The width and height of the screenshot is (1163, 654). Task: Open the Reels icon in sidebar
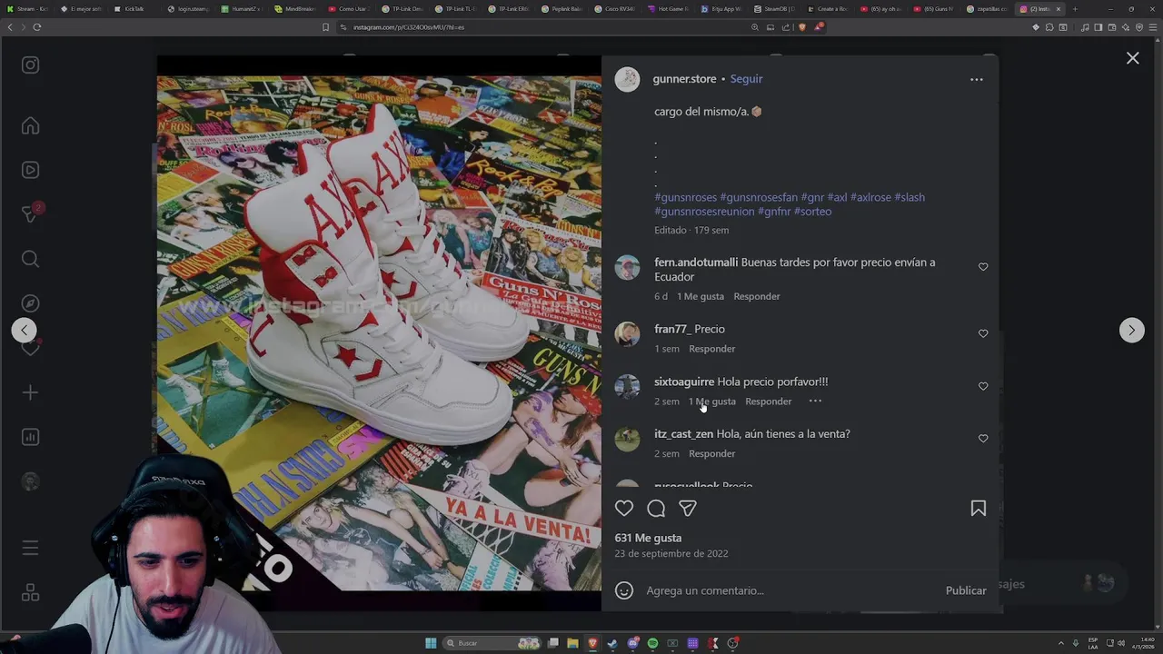30,170
